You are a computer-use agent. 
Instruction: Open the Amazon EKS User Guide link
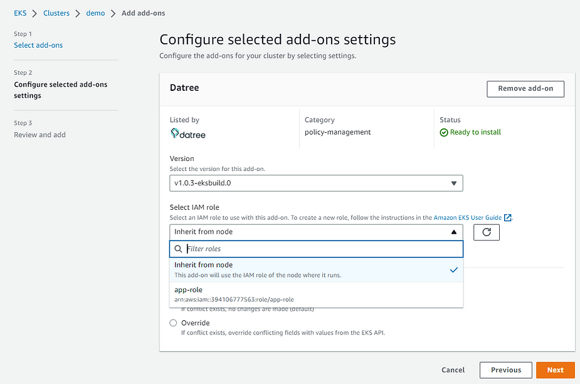click(x=468, y=218)
